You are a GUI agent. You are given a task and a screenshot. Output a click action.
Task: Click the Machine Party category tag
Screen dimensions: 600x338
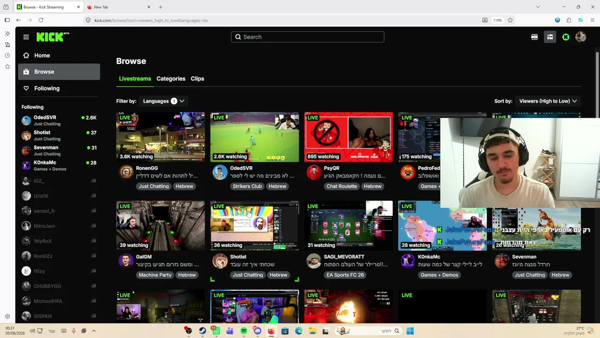coord(155,275)
